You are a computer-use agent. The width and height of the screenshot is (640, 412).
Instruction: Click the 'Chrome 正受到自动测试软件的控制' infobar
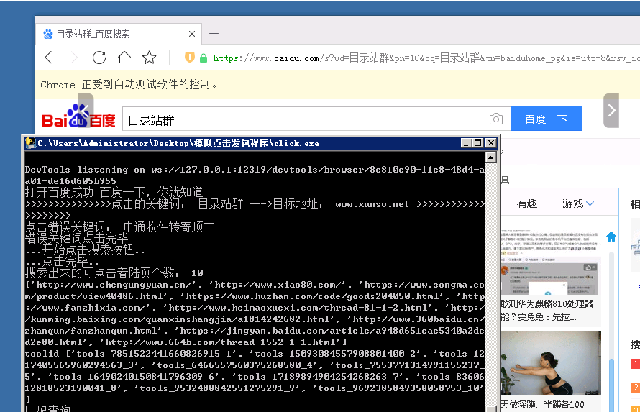[x=129, y=84]
